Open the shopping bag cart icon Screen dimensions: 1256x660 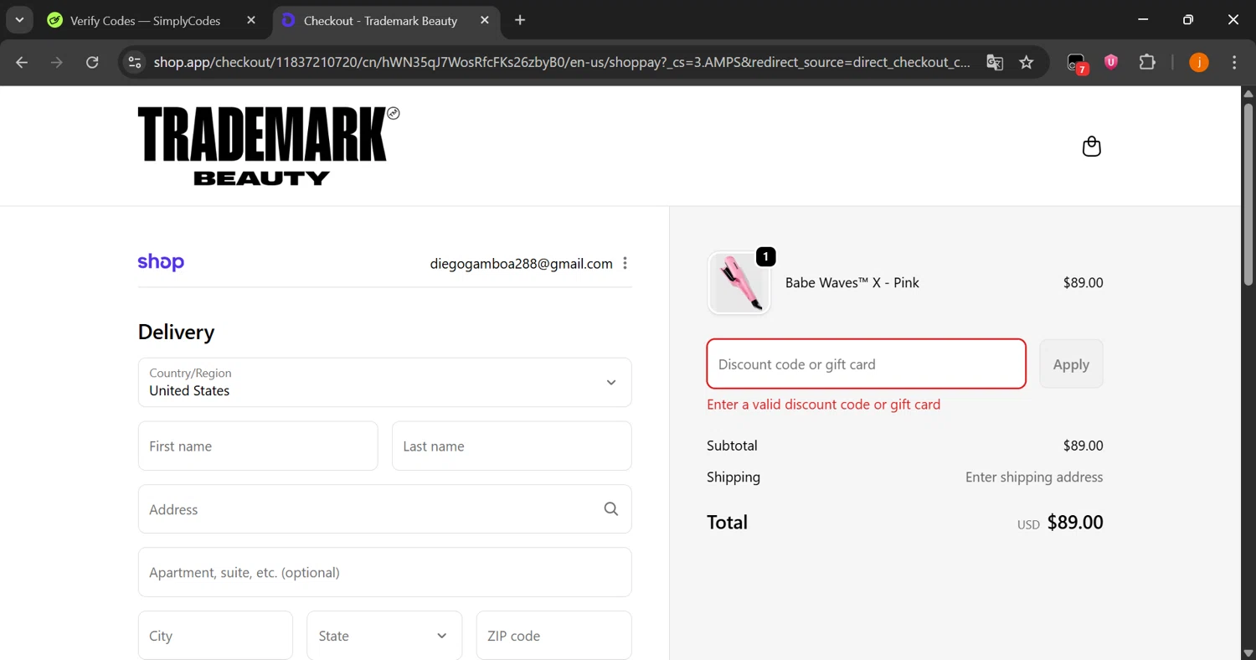tap(1091, 147)
